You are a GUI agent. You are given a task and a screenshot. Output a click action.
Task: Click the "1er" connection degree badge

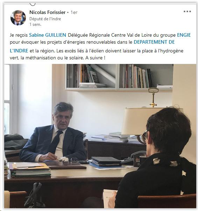(74, 12)
